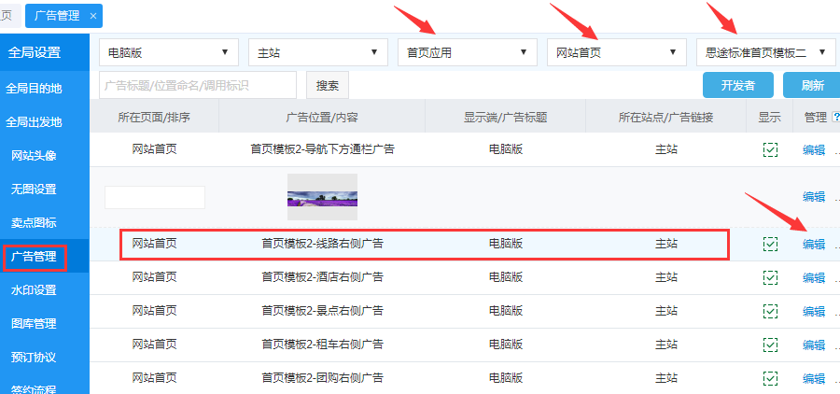
Task: Uncheck display checkbox for 酒店右侧广告 row
Action: coord(770,277)
